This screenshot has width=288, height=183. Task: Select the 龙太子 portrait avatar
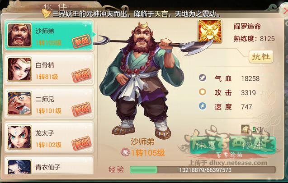(x=19, y=137)
